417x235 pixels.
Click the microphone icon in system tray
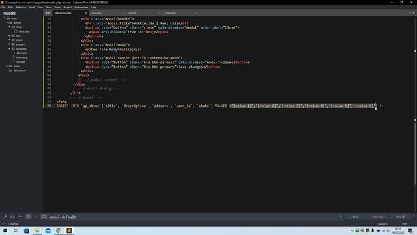[373, 230]
